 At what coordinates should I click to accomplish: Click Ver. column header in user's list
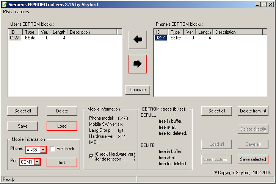coord(44,32)
